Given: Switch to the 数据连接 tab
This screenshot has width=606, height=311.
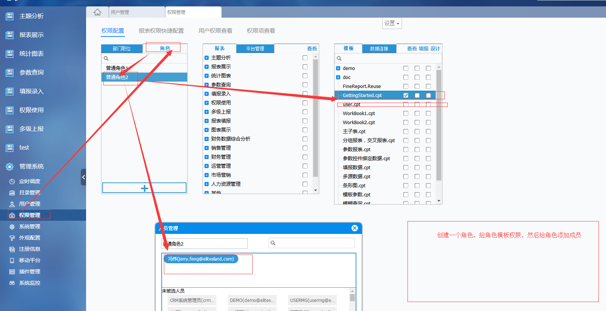Looking at the screenshot, I should (379, 49).
